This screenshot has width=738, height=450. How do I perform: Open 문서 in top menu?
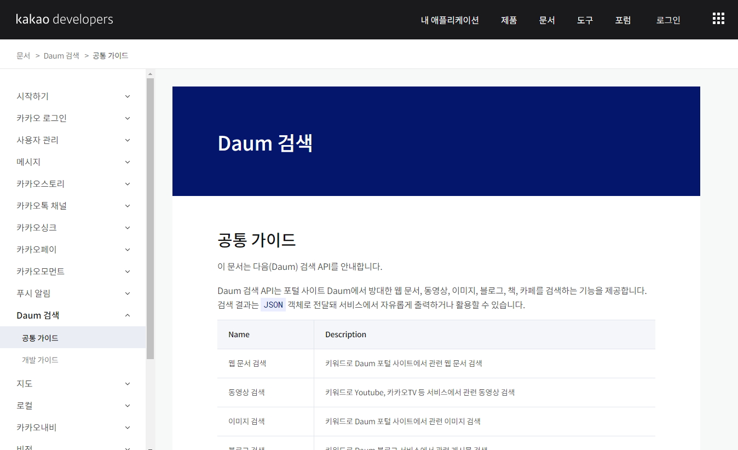[x=547, y=20]
